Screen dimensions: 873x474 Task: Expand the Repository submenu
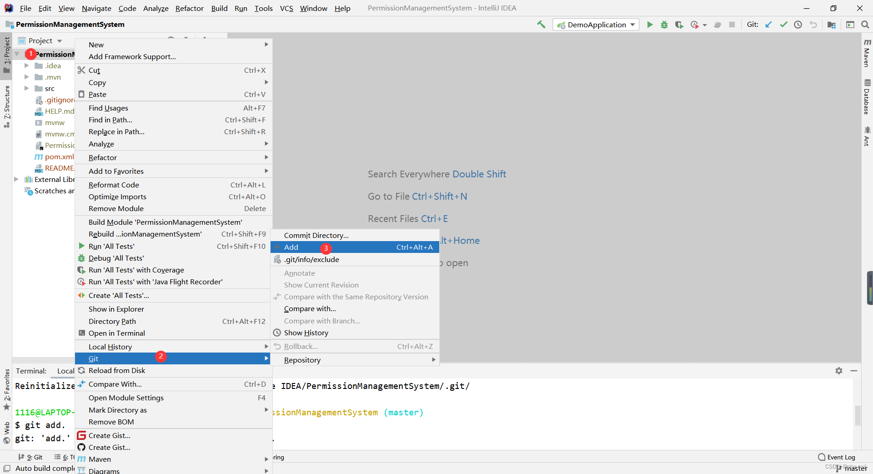click(x=355, y=360)
